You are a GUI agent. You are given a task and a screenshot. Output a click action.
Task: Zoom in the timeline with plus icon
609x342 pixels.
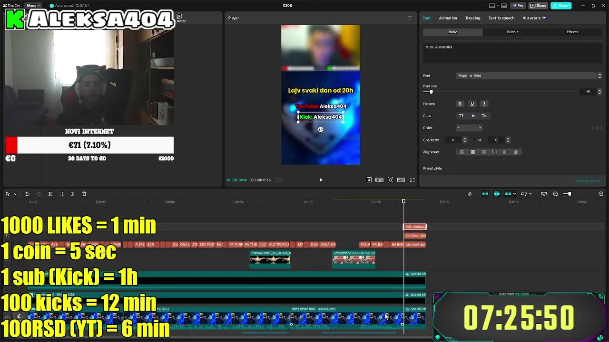[601, 194]
